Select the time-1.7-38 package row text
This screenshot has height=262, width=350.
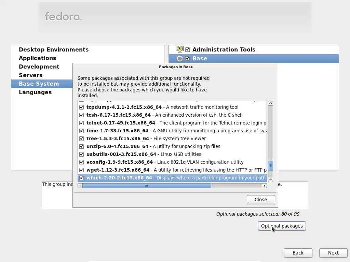tap(176, 131)
